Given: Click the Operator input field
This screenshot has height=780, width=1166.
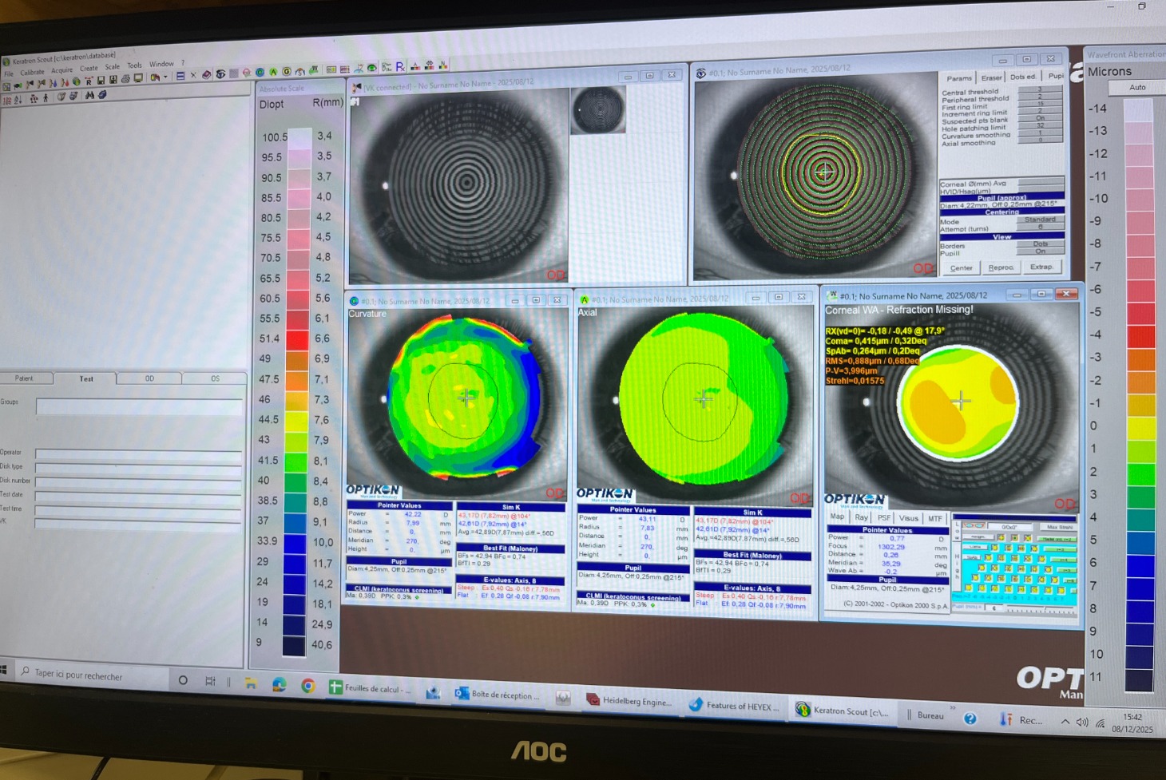Looking at the screenshot, I should [138, 453].
